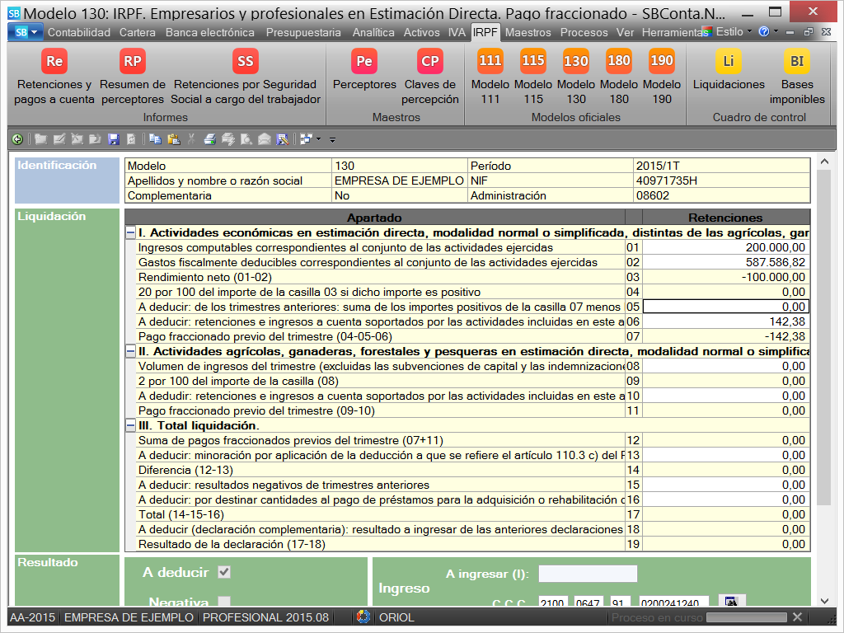
Task: Click the vertical scrollbar down arrow
Action: tap(823, 599)
